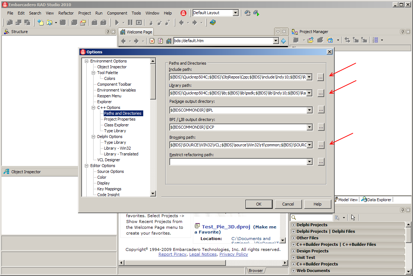413x276 pixels.
Task: Open the Component menu
Action: [117, 13]
